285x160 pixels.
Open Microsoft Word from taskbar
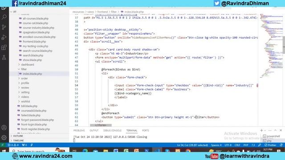click(116, 151)
